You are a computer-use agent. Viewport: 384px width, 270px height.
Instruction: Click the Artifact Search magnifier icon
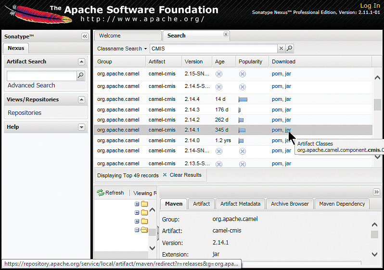(80, 75)
